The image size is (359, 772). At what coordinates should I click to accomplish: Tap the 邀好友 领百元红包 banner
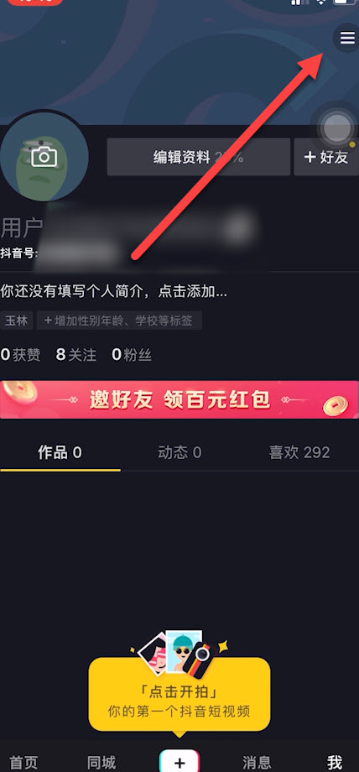pos(179,399)
